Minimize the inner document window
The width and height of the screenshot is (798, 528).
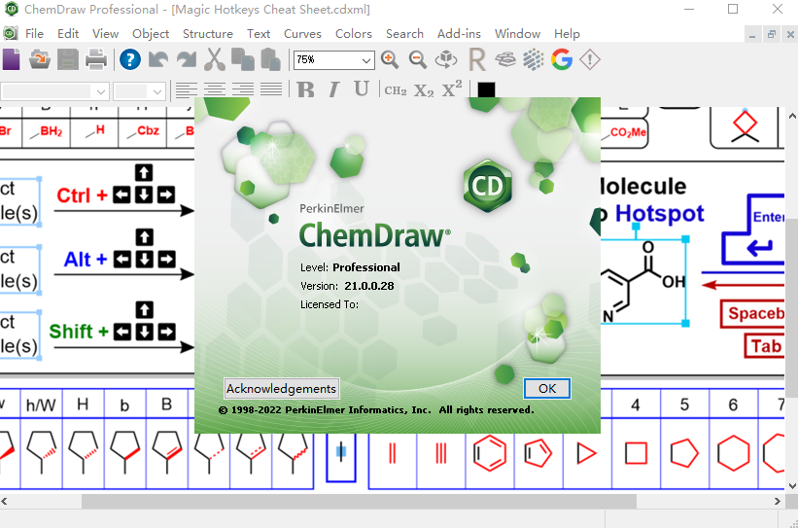(752, 34)
